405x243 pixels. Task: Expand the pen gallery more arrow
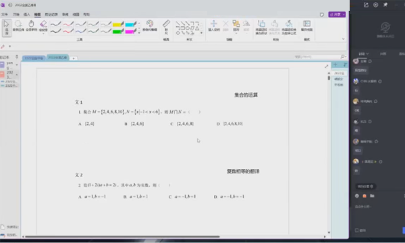click(x=139, y=33)
